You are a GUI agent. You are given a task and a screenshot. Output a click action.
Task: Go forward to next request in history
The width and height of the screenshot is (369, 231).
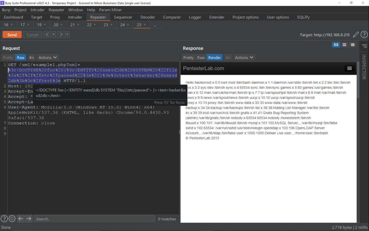pyautogui.click(x=61, y=34)
